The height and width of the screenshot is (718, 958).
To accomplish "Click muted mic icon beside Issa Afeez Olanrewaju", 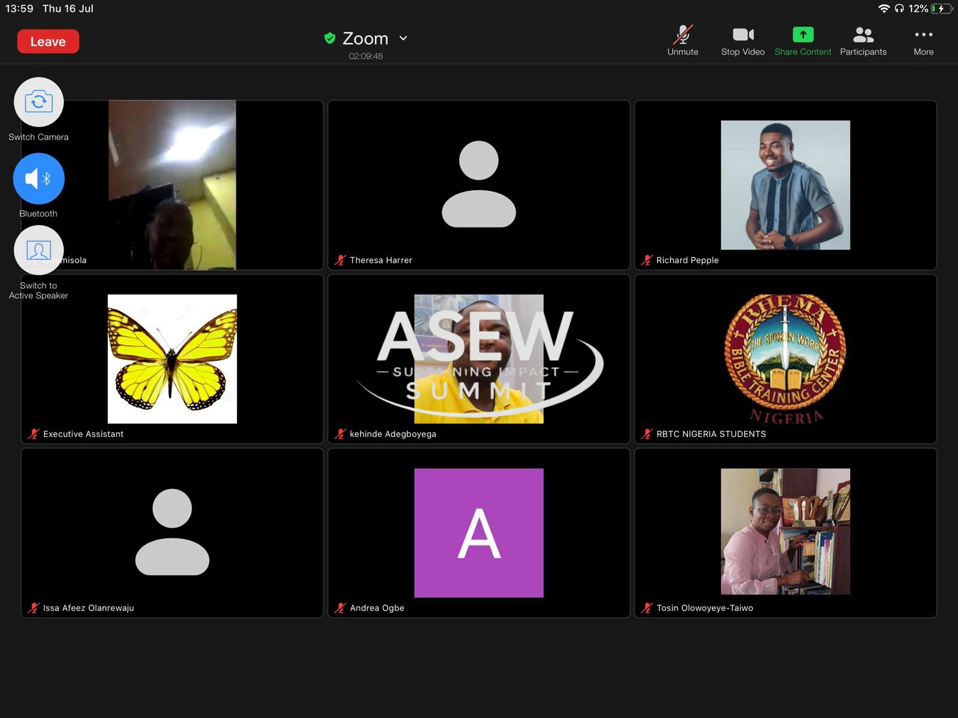I will (34, 608).
